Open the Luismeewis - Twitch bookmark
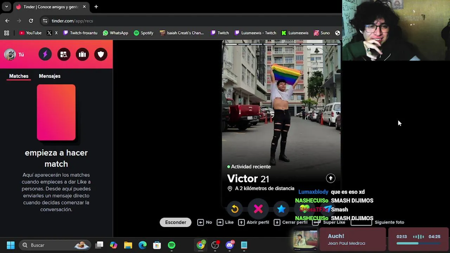Viewport: 450px width, 253px height. pyautogui.click(x=255, y=33)
